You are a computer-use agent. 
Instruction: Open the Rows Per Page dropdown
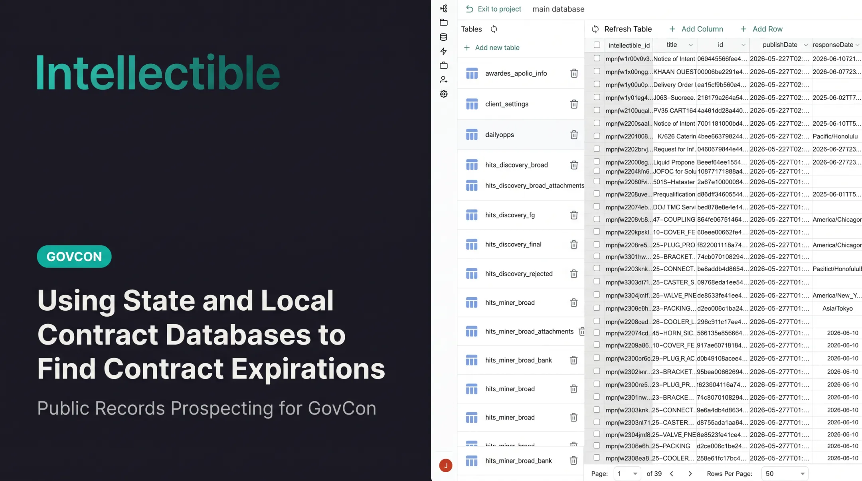pyautogui.click(x=785, y=473)
